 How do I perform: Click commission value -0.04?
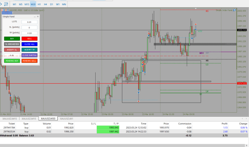click(x=189, y=127)
